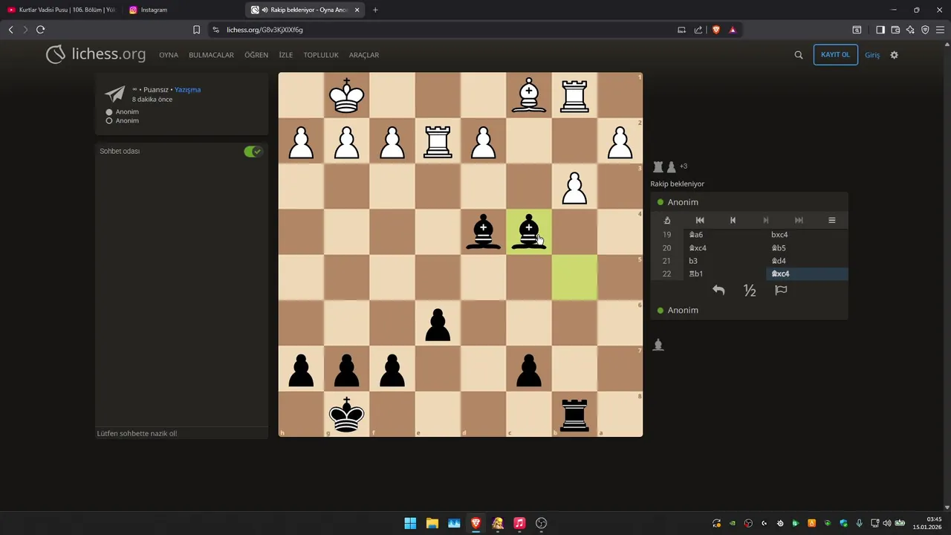The image size is (951, 535).
Task: Select move ♗b5 in move list
Action: coord(807,248)
